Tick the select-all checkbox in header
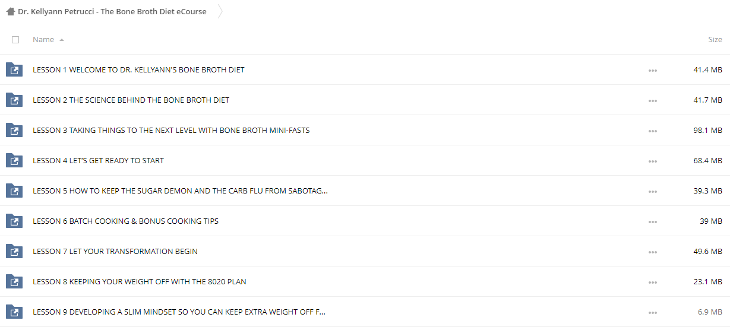 tap(15, 40)
